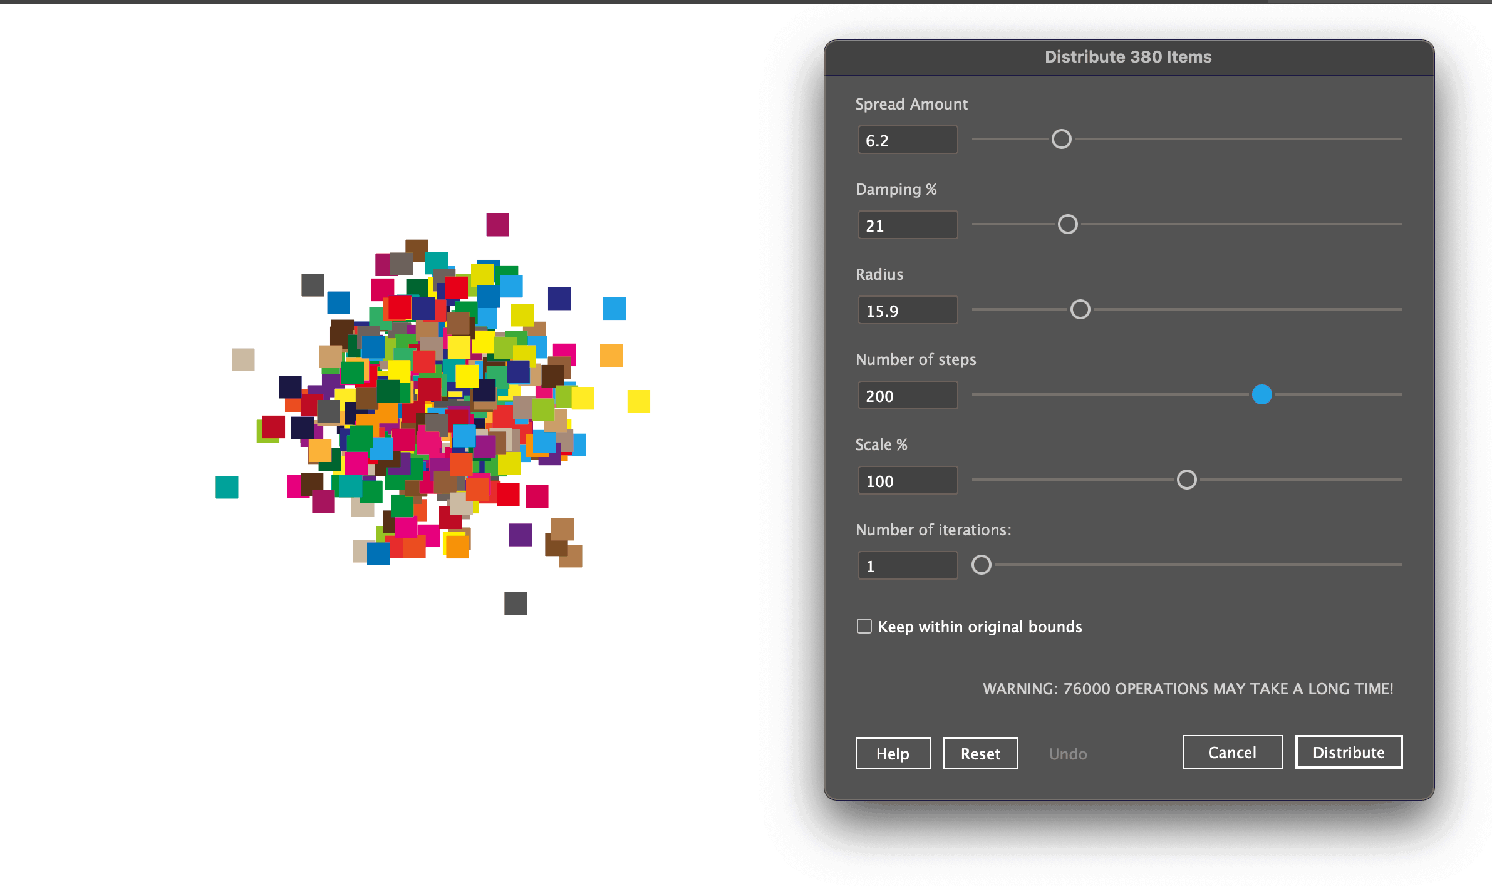Click the Radius slider handle
The image size is (1492, 894).
[1080, 309]
